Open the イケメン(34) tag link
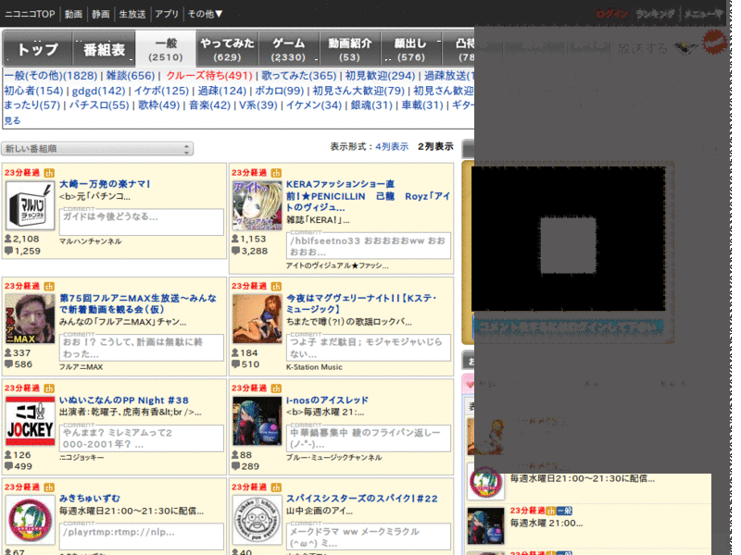741x555 pixels. pyautogui.click(x=314, y=105)
